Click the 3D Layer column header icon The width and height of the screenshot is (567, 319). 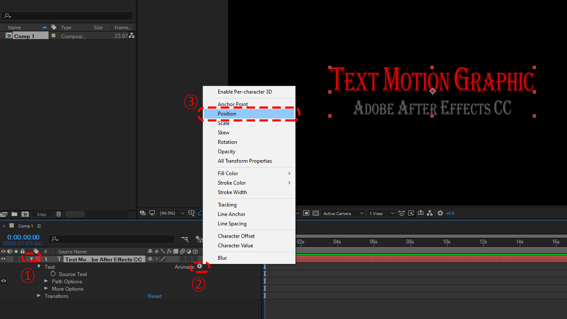(195, 252)
